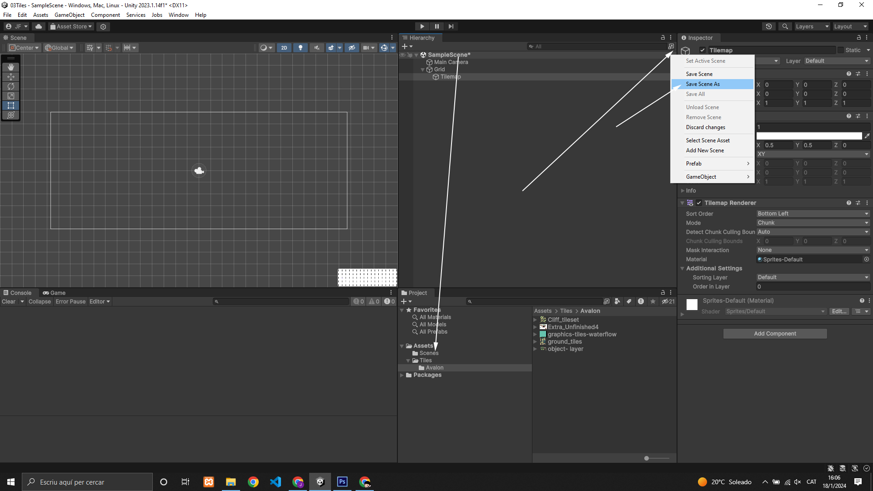Switch to the Game tab

(54, 293)
